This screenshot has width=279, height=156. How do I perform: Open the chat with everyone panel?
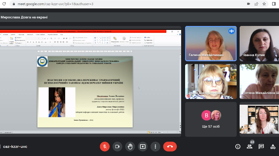(261, 146)
